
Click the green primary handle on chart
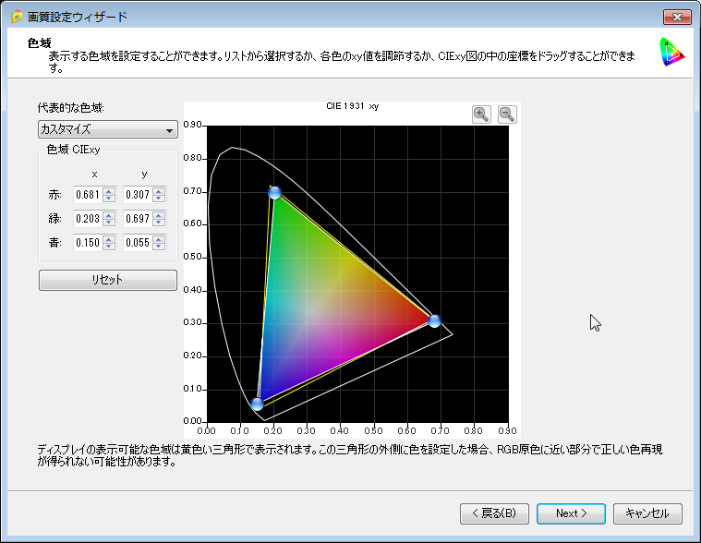point(274,192)
